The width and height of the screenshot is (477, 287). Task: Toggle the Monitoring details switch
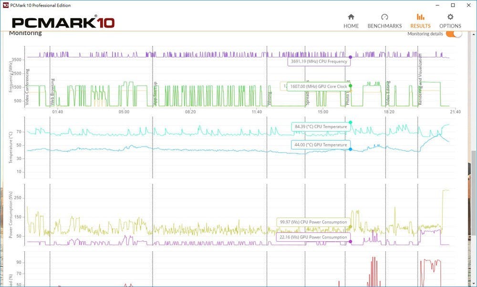[x=454, y=34]
